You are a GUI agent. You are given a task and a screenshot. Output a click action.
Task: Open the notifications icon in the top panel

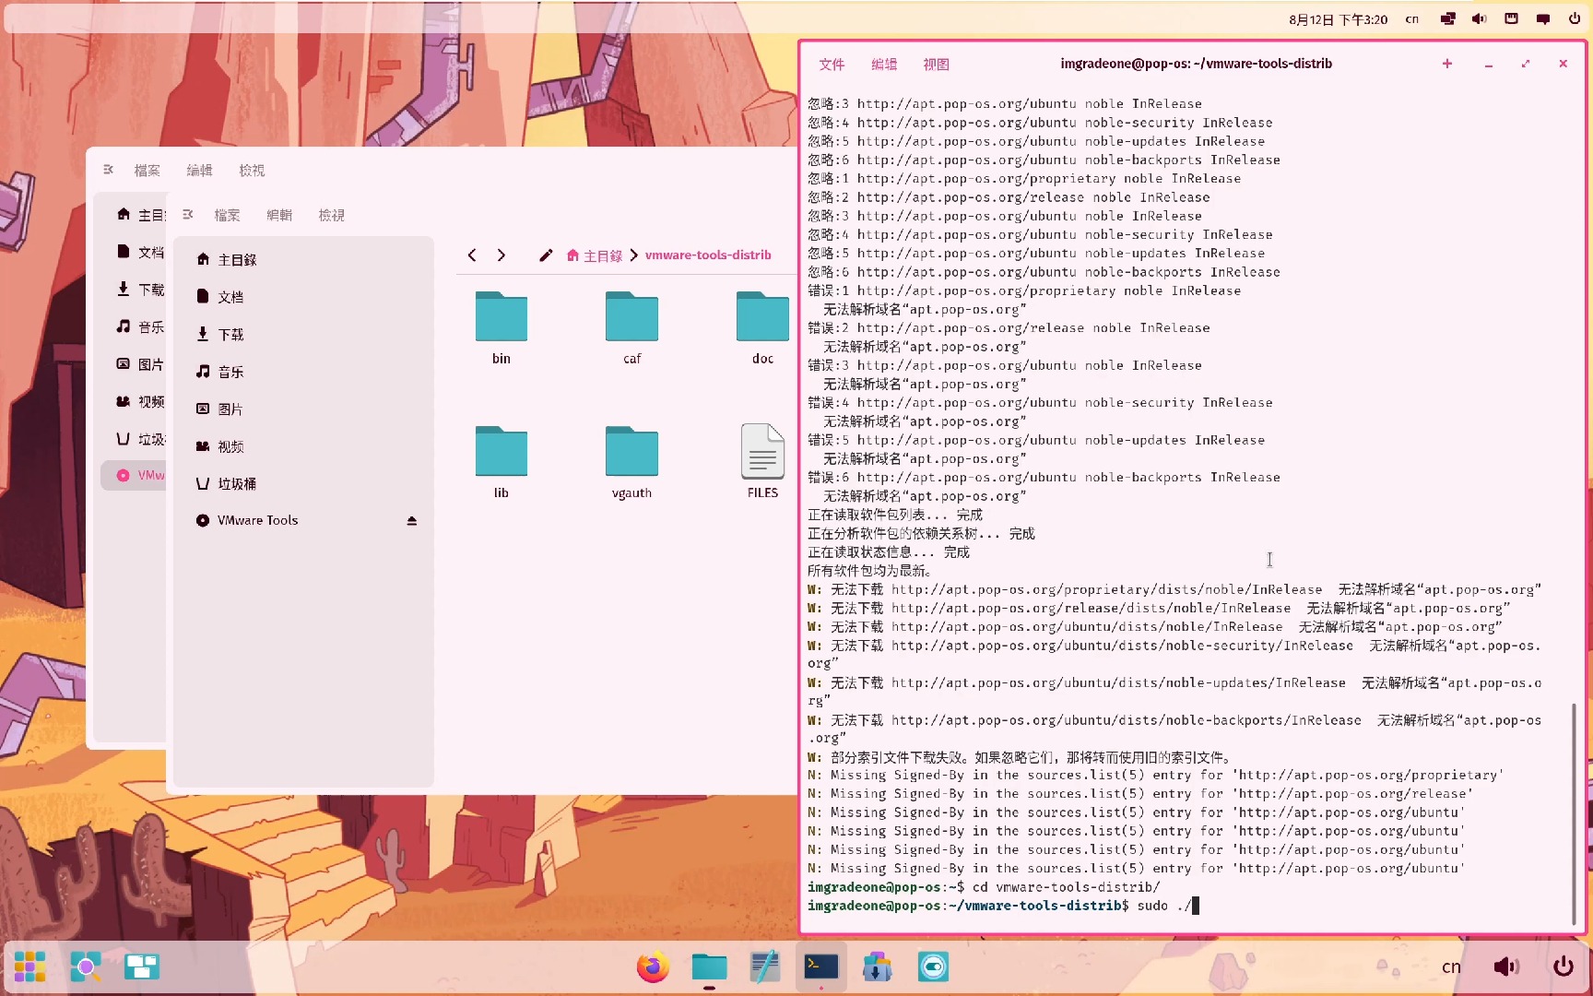tap(1543, 18)
